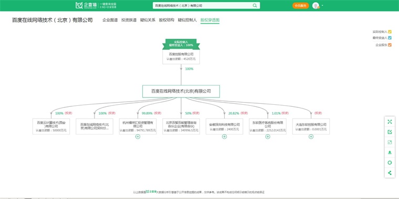Switch to the 股权结构 tab
The width and height of the screenshot is (399, 199).
pos(166,20)
